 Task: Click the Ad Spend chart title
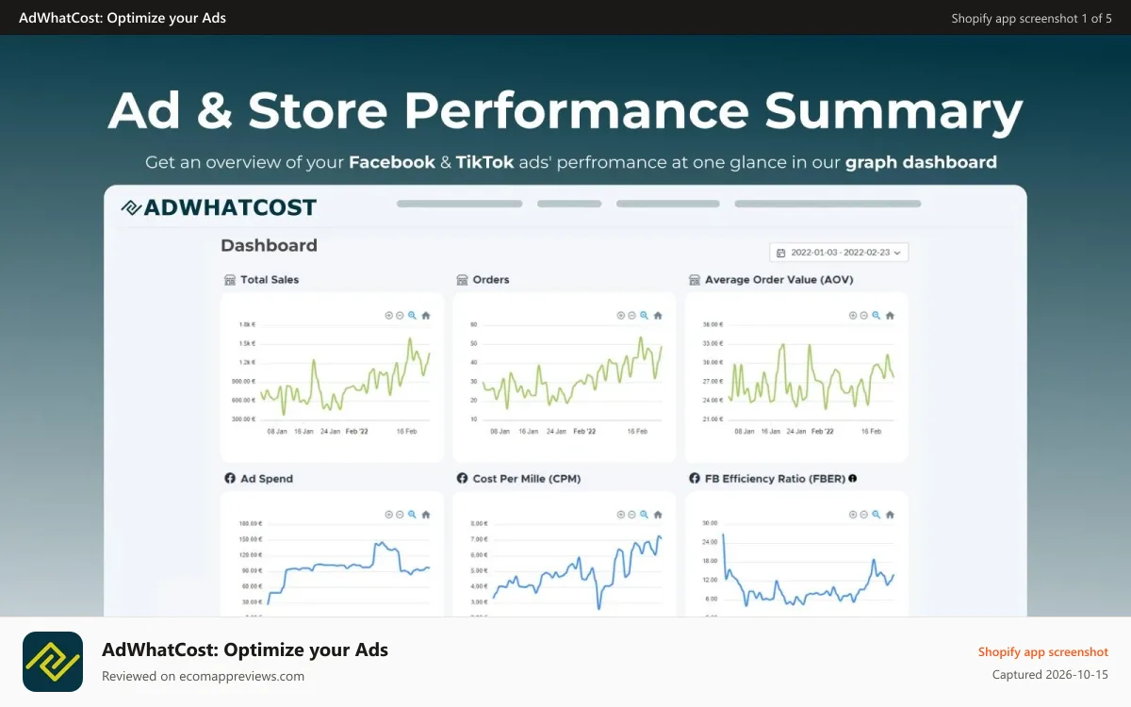267,479
